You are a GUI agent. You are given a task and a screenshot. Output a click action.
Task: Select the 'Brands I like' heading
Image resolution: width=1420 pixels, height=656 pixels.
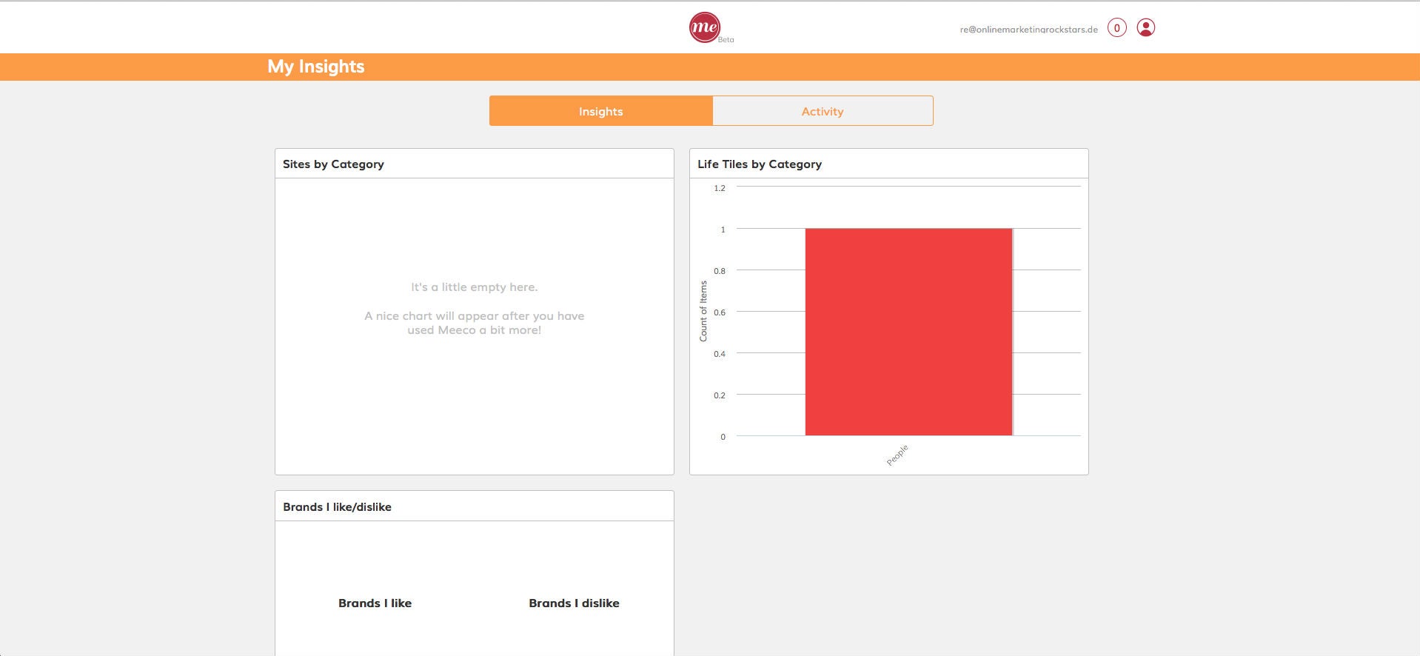pos(375,603)
